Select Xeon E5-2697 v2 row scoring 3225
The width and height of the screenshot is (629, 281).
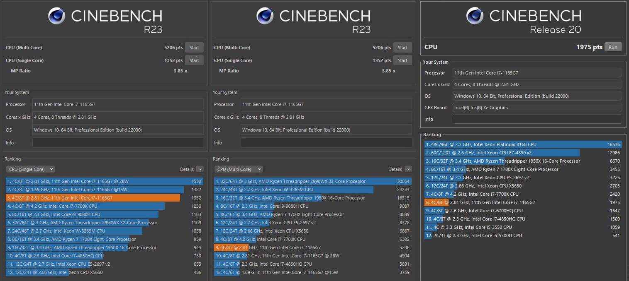[523, 178]
